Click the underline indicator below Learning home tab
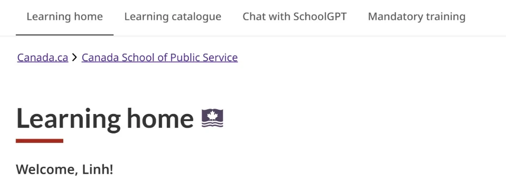The height and width of the screenshot is (189, 506). tap(65, 35)
